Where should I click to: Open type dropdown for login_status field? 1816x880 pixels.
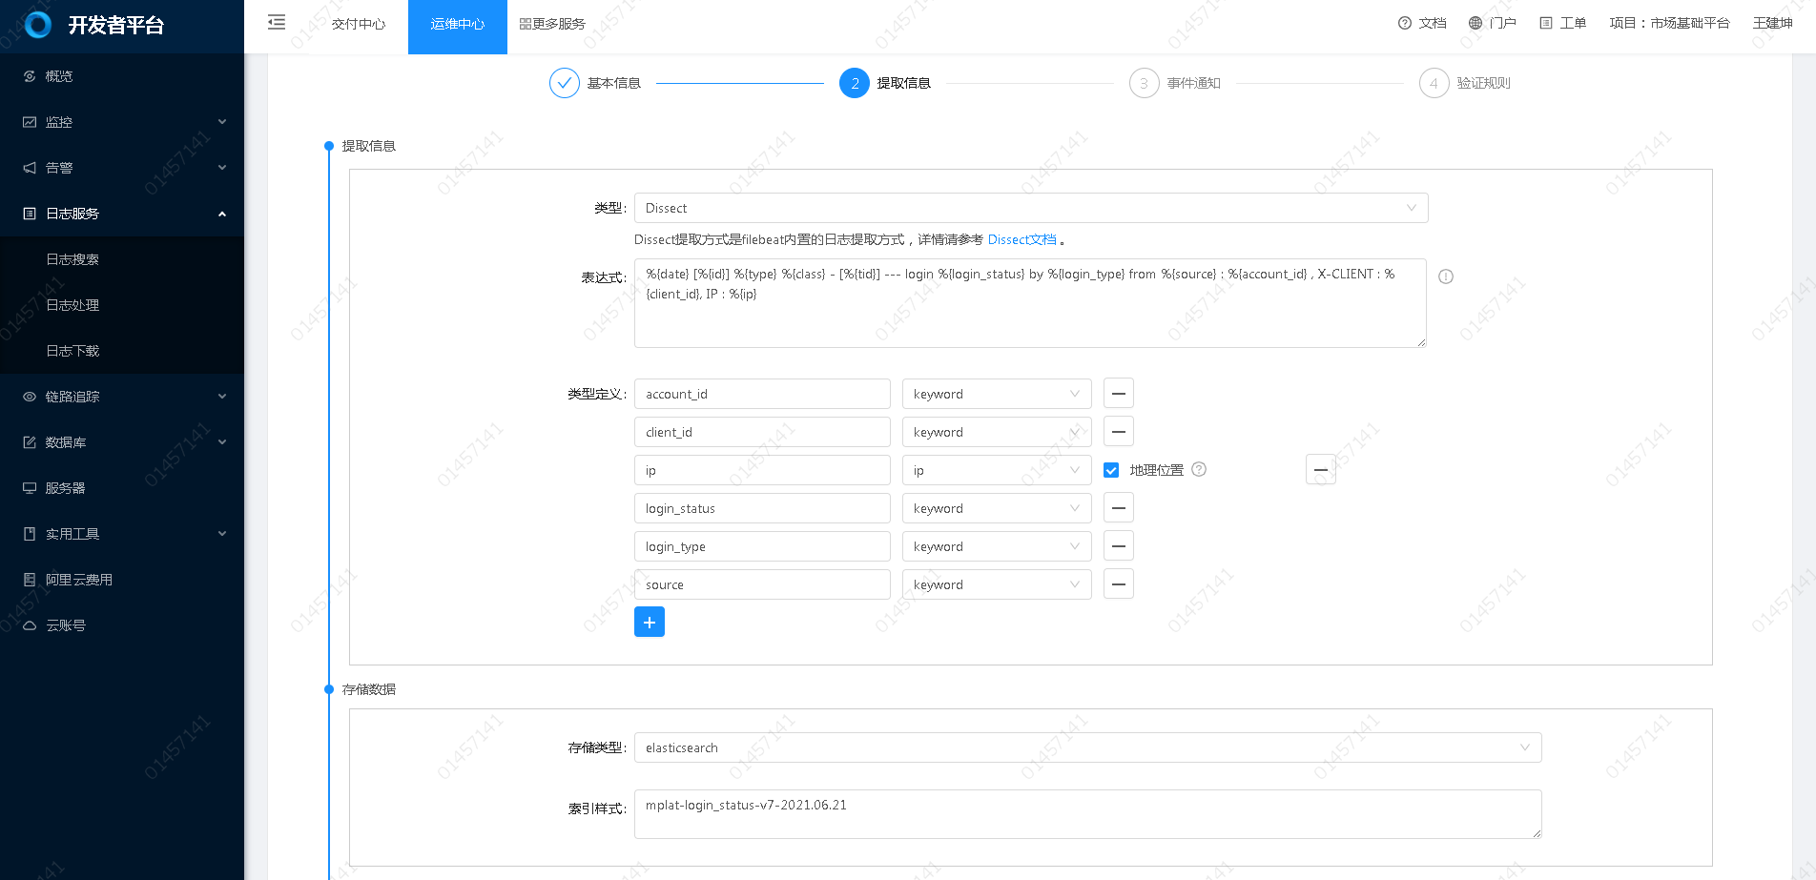click(996, 508)
